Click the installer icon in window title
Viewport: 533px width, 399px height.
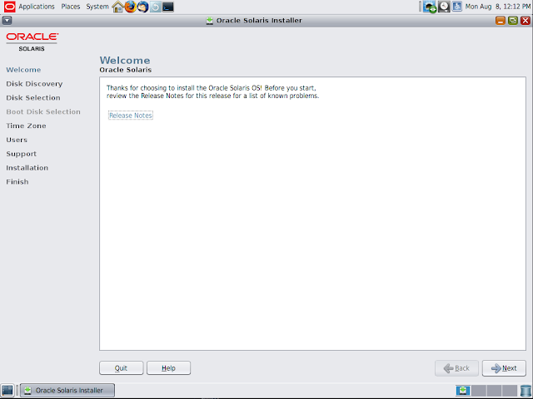click(x=209, y=21)
